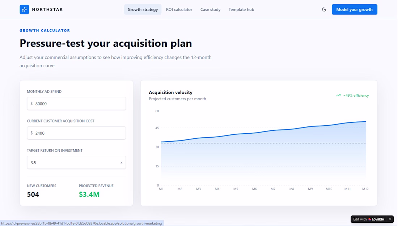
Task: Click the NORTHSTAR brand name link
Action: pos(47,9)
